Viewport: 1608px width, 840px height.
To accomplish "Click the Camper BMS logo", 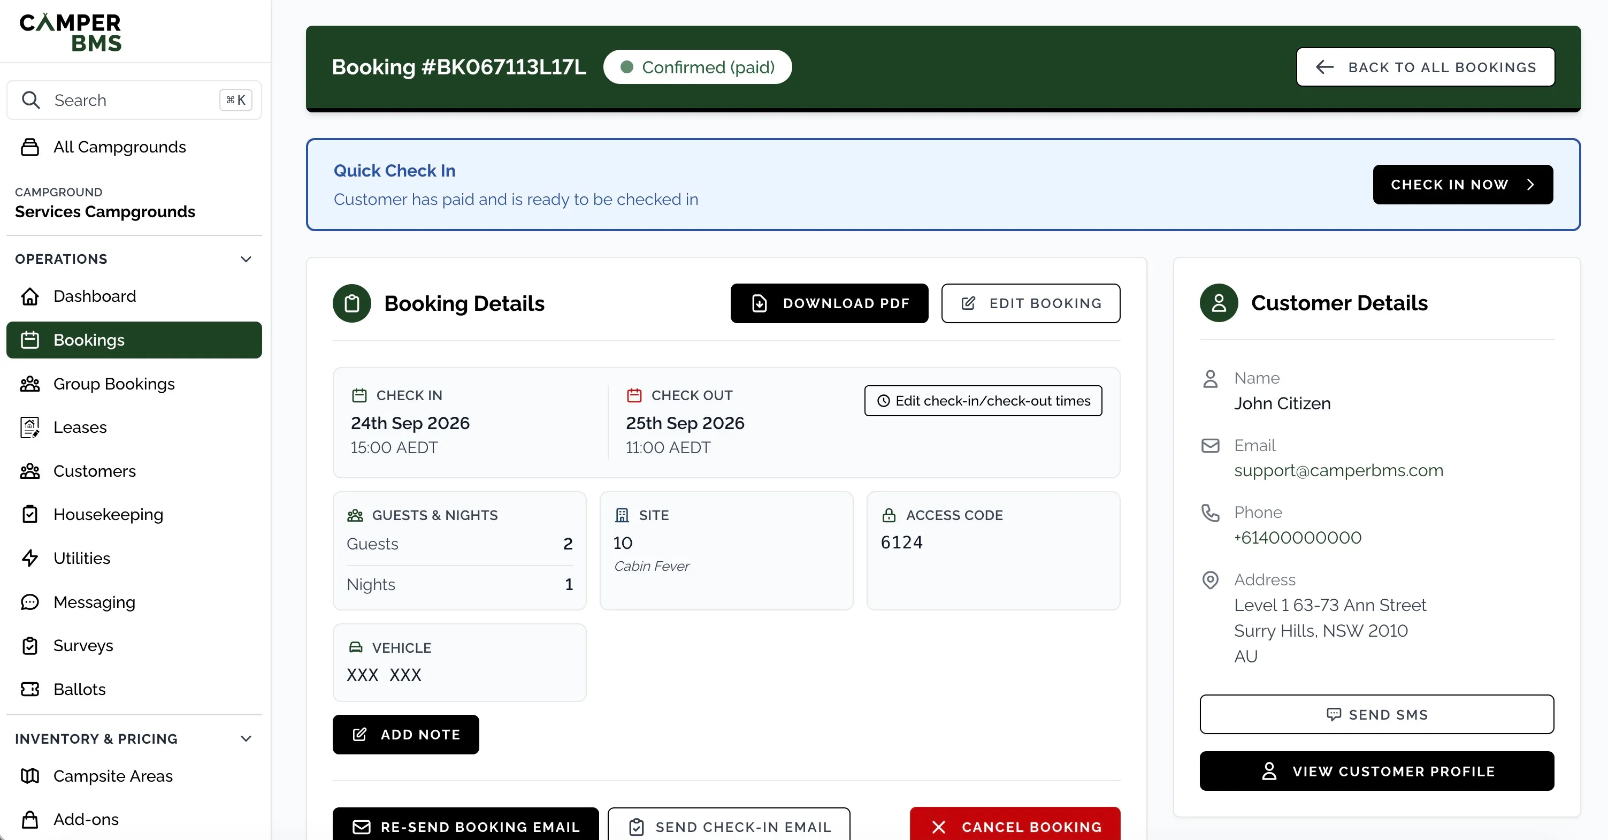I will click(x=71, y=33).
